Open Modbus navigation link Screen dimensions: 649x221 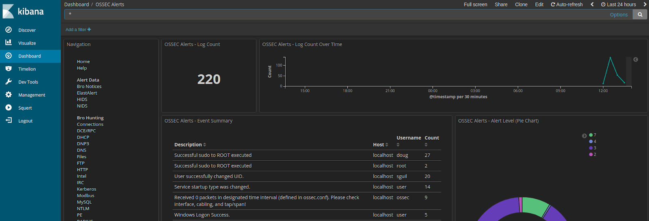(x=86, y=195)
